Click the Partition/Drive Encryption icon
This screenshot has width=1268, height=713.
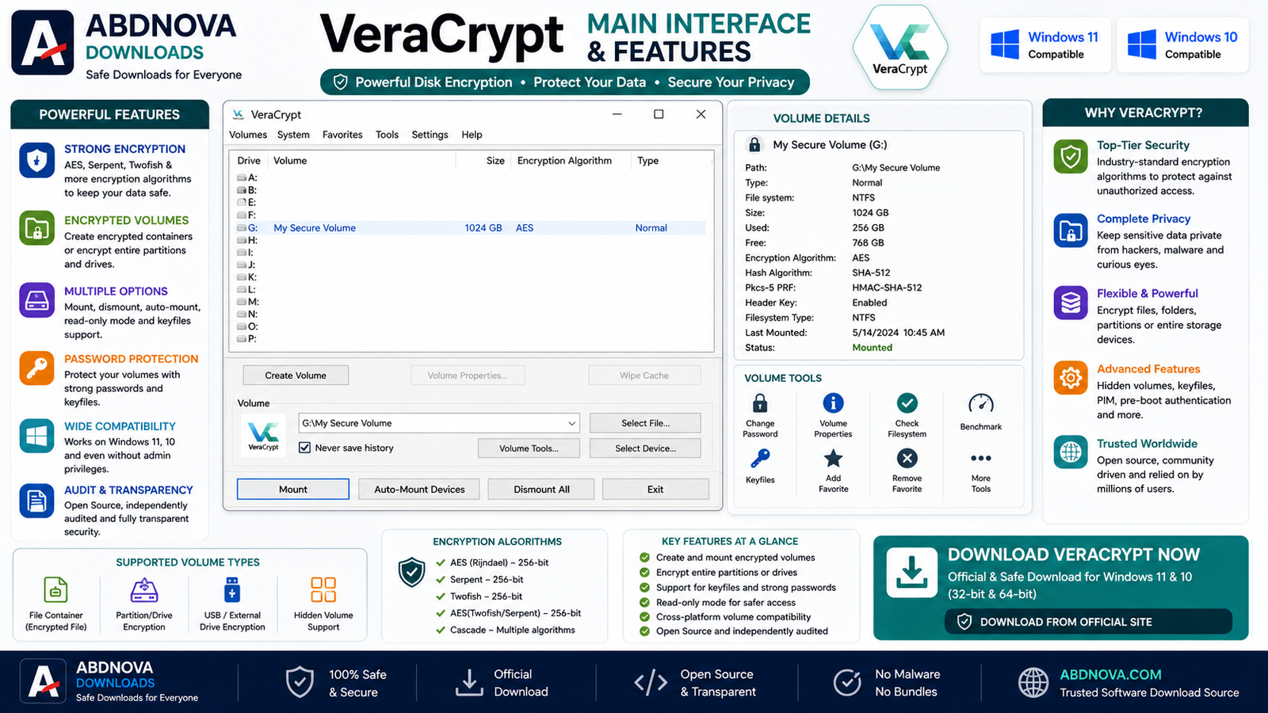144,590
